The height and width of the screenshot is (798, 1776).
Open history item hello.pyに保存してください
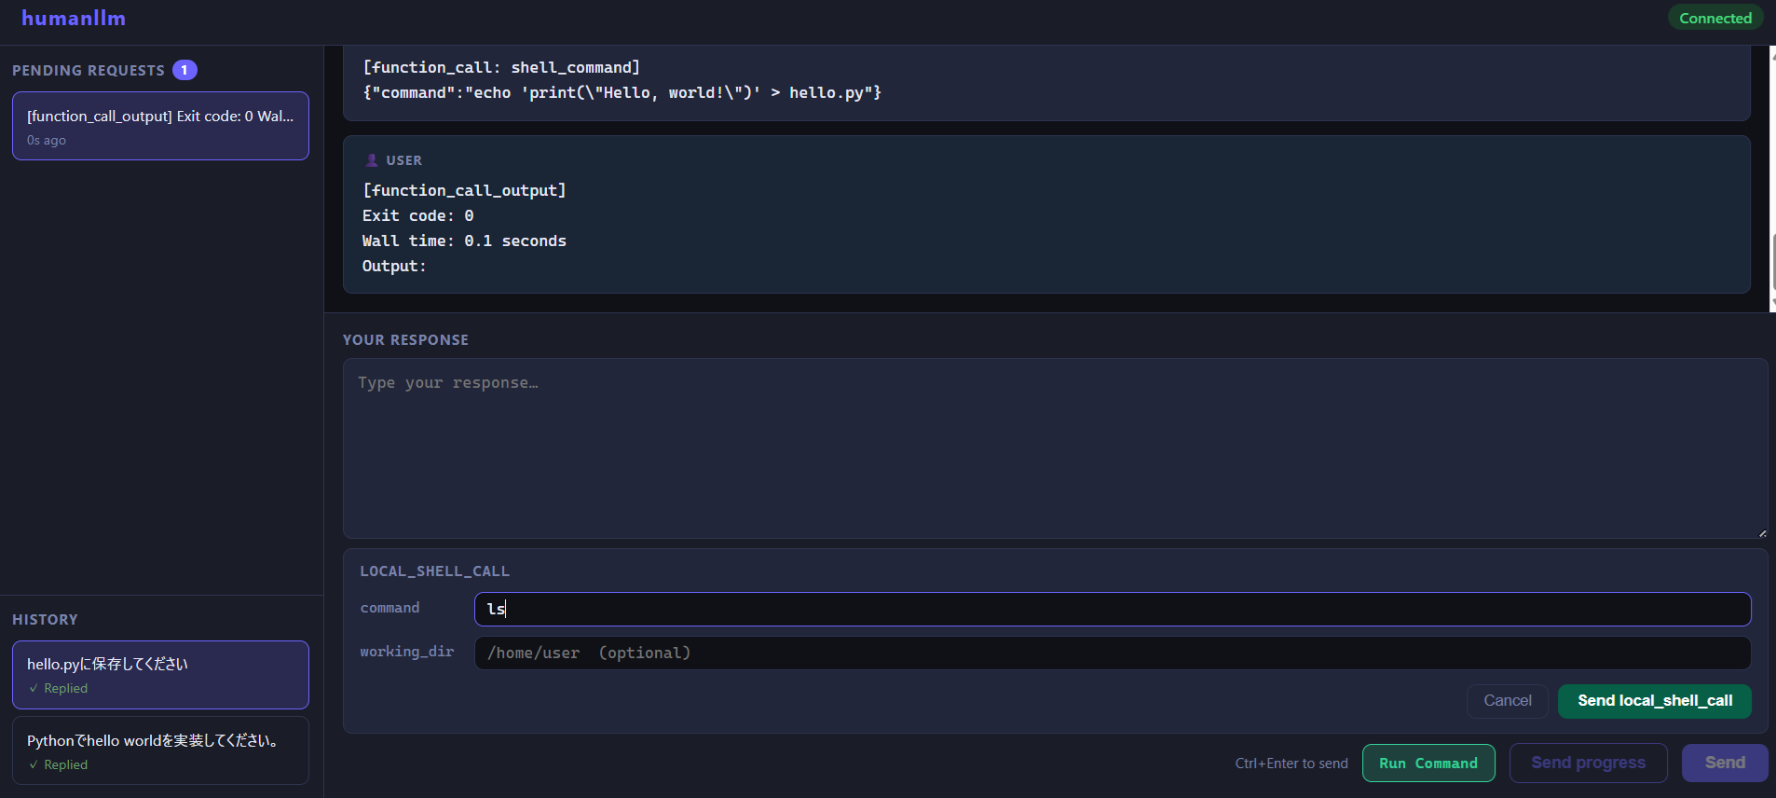(x=160, y=675)
